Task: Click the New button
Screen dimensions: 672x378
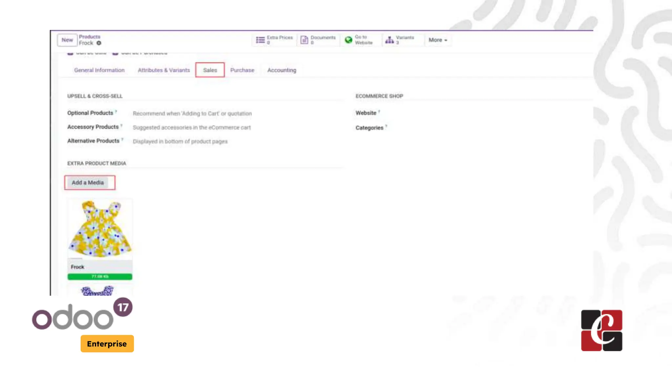Action: point(67,40)
